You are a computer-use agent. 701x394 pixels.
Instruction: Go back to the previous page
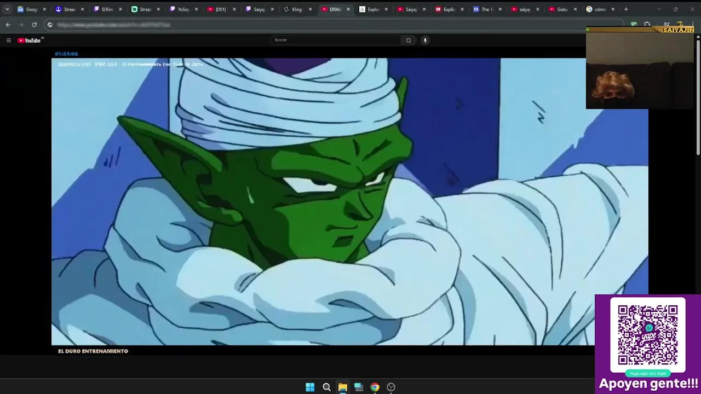click(8, 25)
